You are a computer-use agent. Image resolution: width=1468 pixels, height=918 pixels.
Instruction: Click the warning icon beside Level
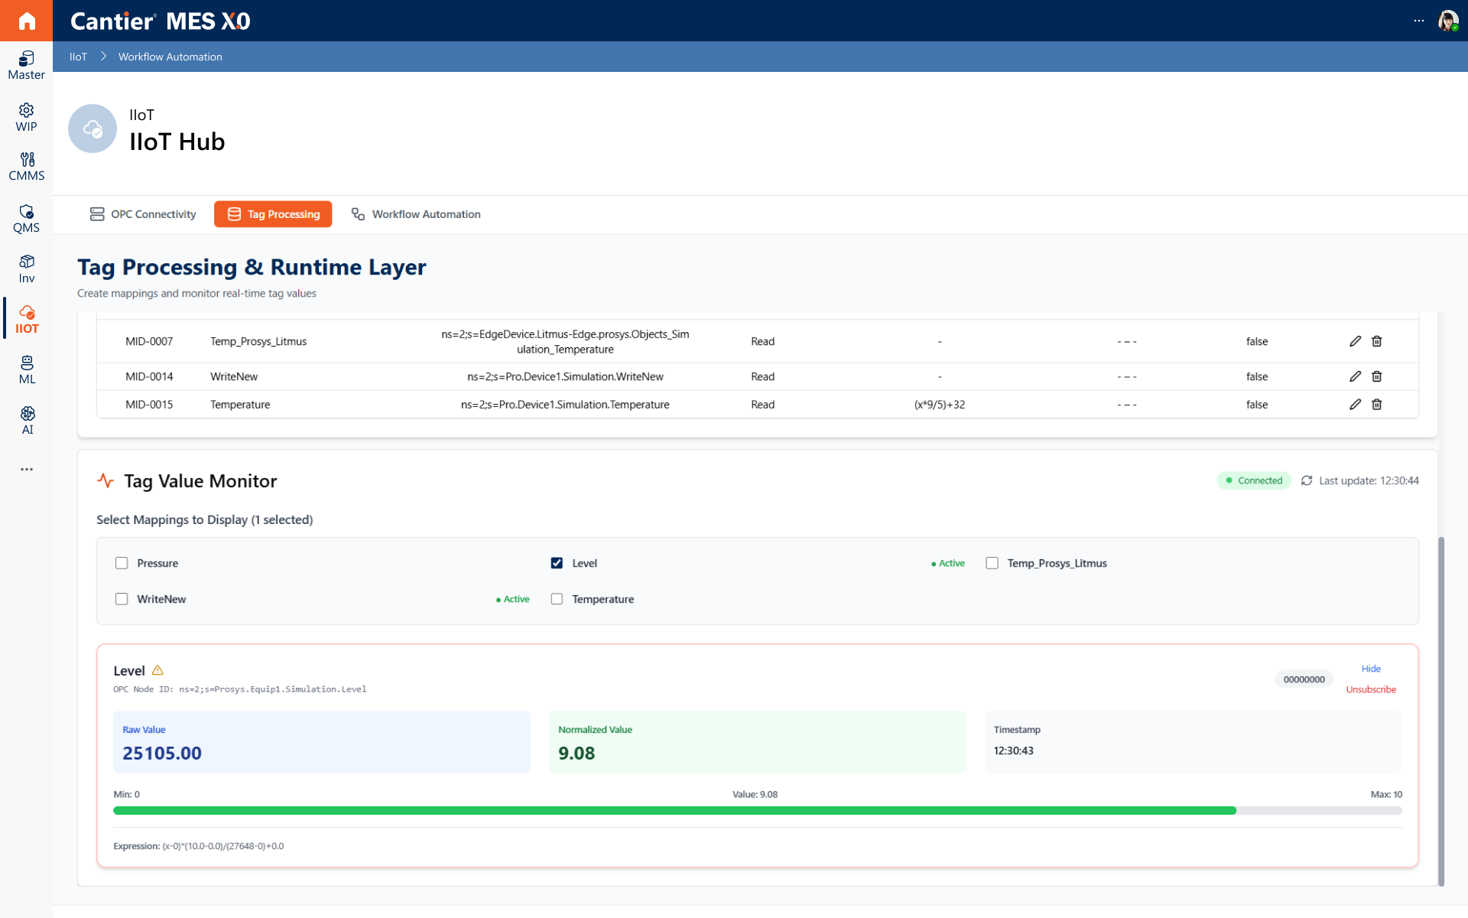pyautogui.click(x=158, y=670)
